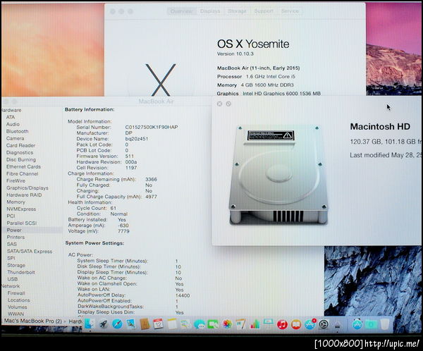
Task: Select USB in the sidebar
Action: [13, 279]
